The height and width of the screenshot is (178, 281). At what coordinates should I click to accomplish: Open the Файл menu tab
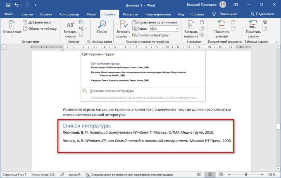click(8, 14)
